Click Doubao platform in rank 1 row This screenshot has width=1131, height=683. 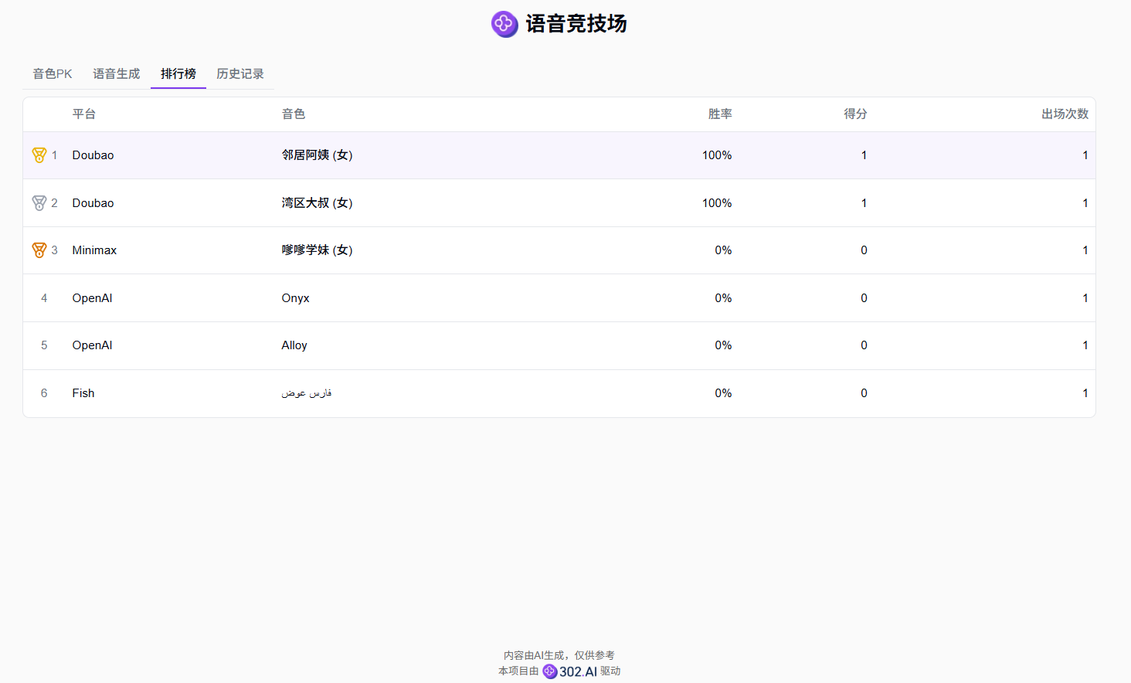(93, 155)
